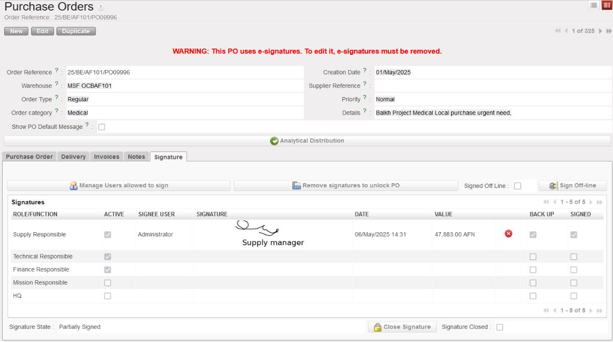Enable Signed Off Line checkbox
613x342 pixels.
tap(518, 186)
